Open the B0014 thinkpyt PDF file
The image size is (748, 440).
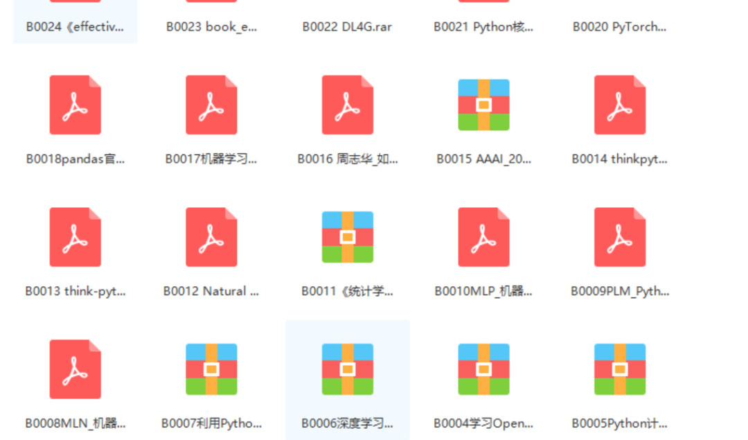(620, 104)
